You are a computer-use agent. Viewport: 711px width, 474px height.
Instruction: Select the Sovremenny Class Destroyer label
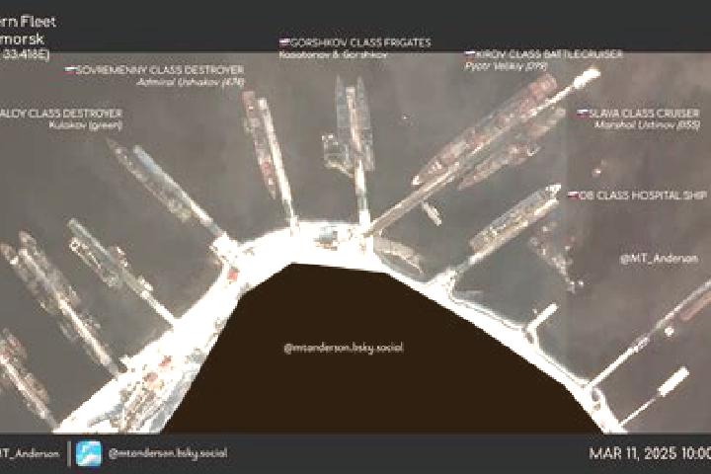coord(160,70)
